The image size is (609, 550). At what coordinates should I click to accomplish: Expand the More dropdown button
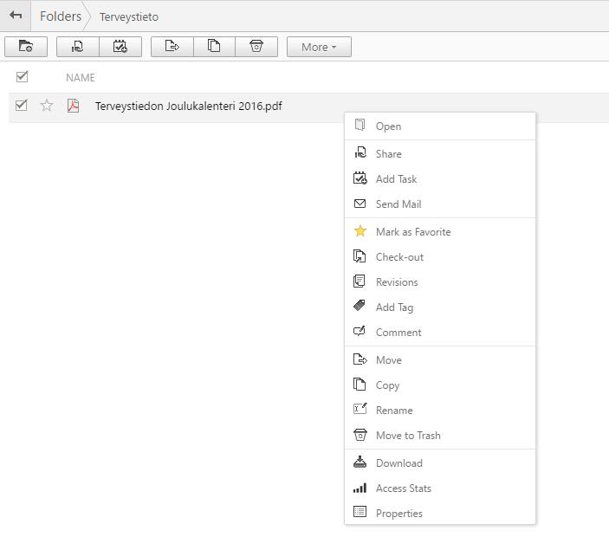319,47
